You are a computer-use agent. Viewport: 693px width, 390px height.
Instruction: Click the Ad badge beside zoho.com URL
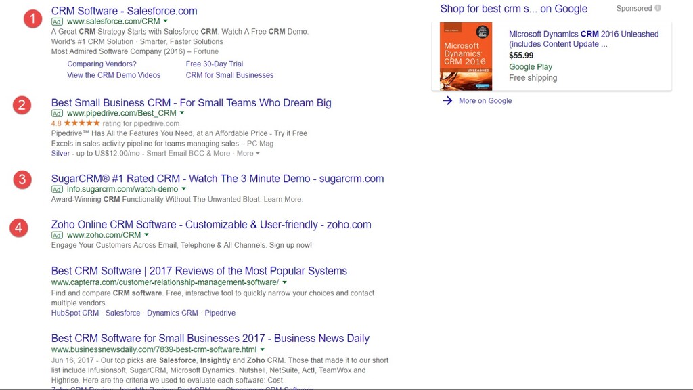pyautogui.click(x=57, y=235)
